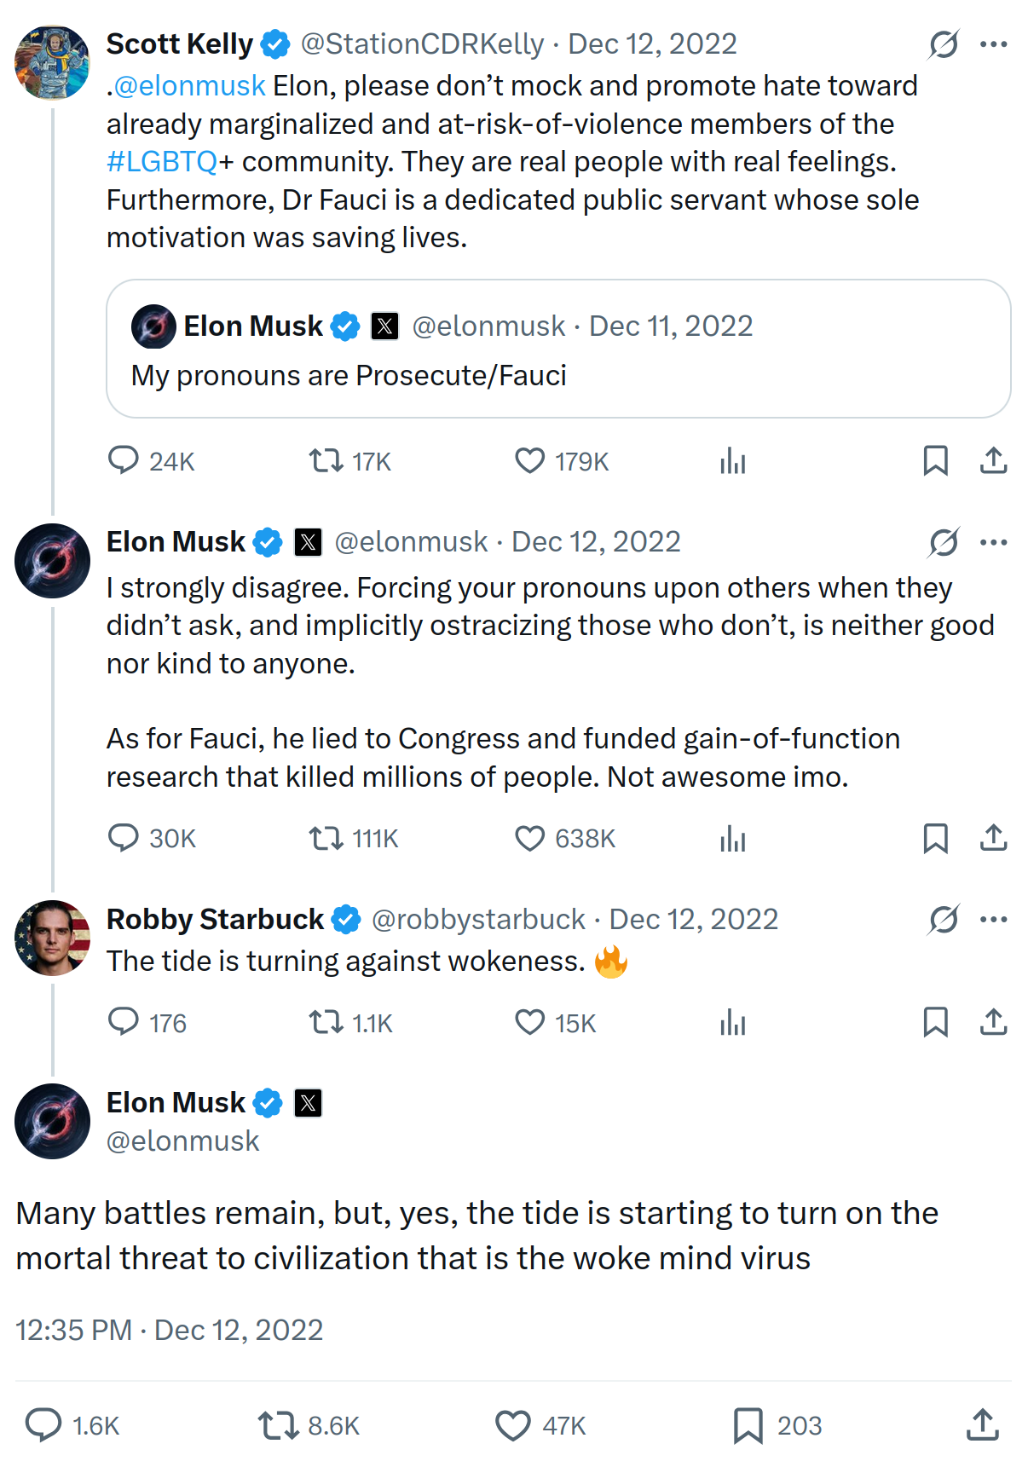Open Robby Starbuck's profile picture
The height and width of the screenshot is (1467, 1028).
[x=53, y=938]
